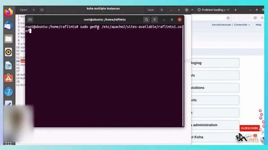Open the Koha Acquisitions module button

215,88
